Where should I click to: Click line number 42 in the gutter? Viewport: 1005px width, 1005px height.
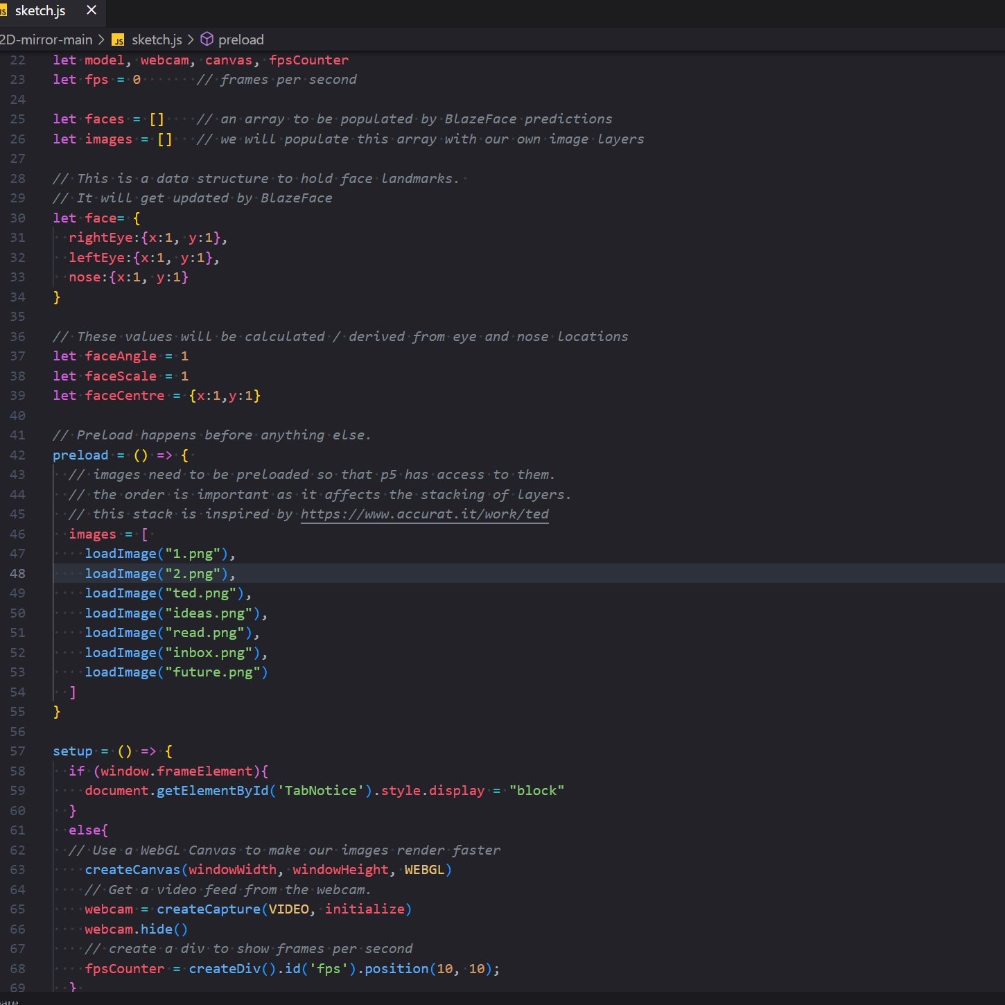[x=17, y=455]
